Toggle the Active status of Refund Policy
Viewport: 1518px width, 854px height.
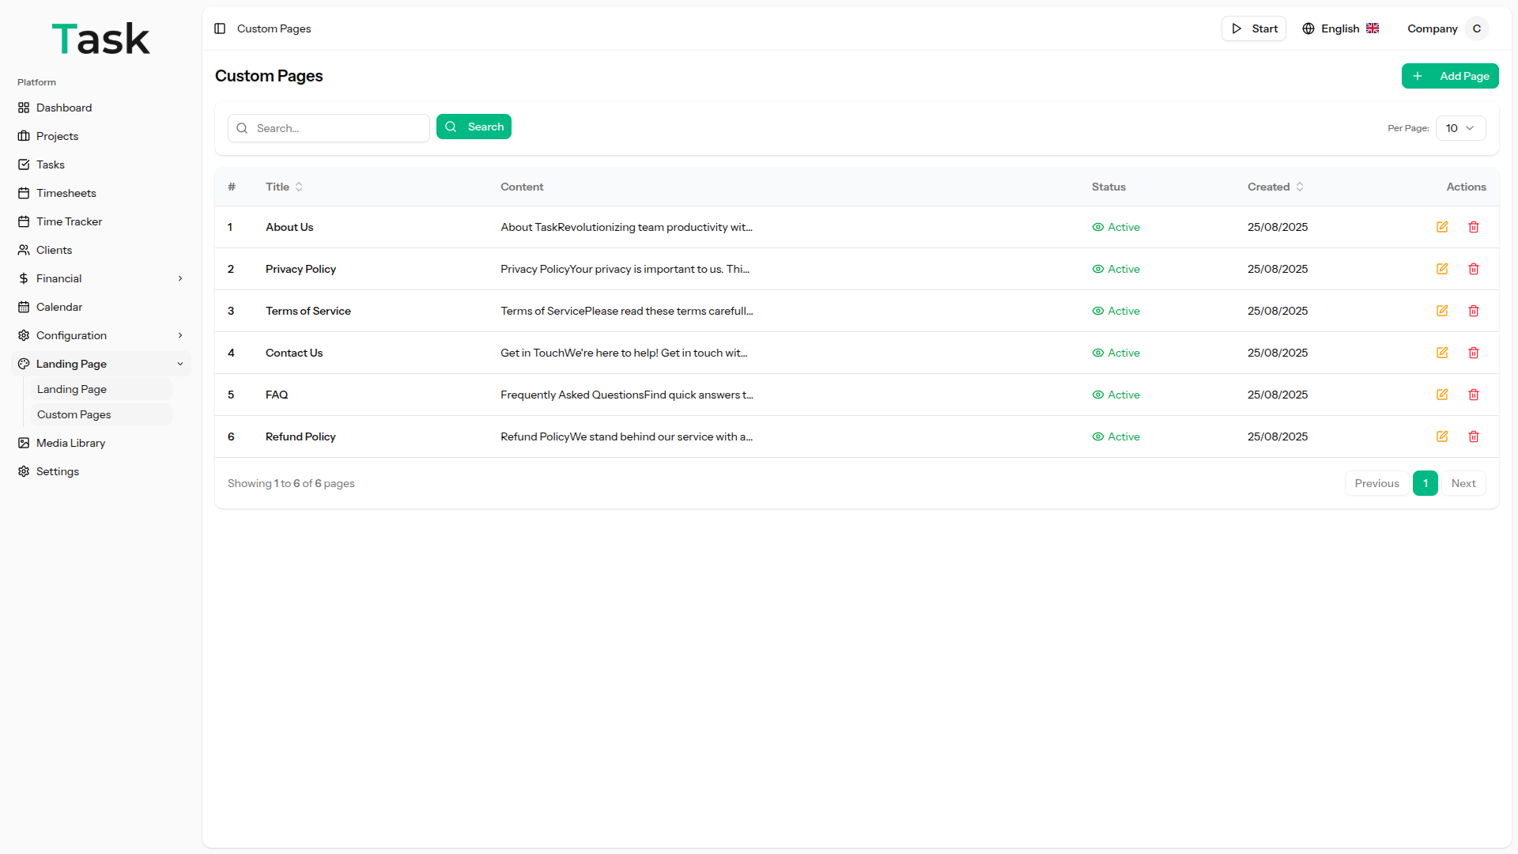tap(1116, 436)
